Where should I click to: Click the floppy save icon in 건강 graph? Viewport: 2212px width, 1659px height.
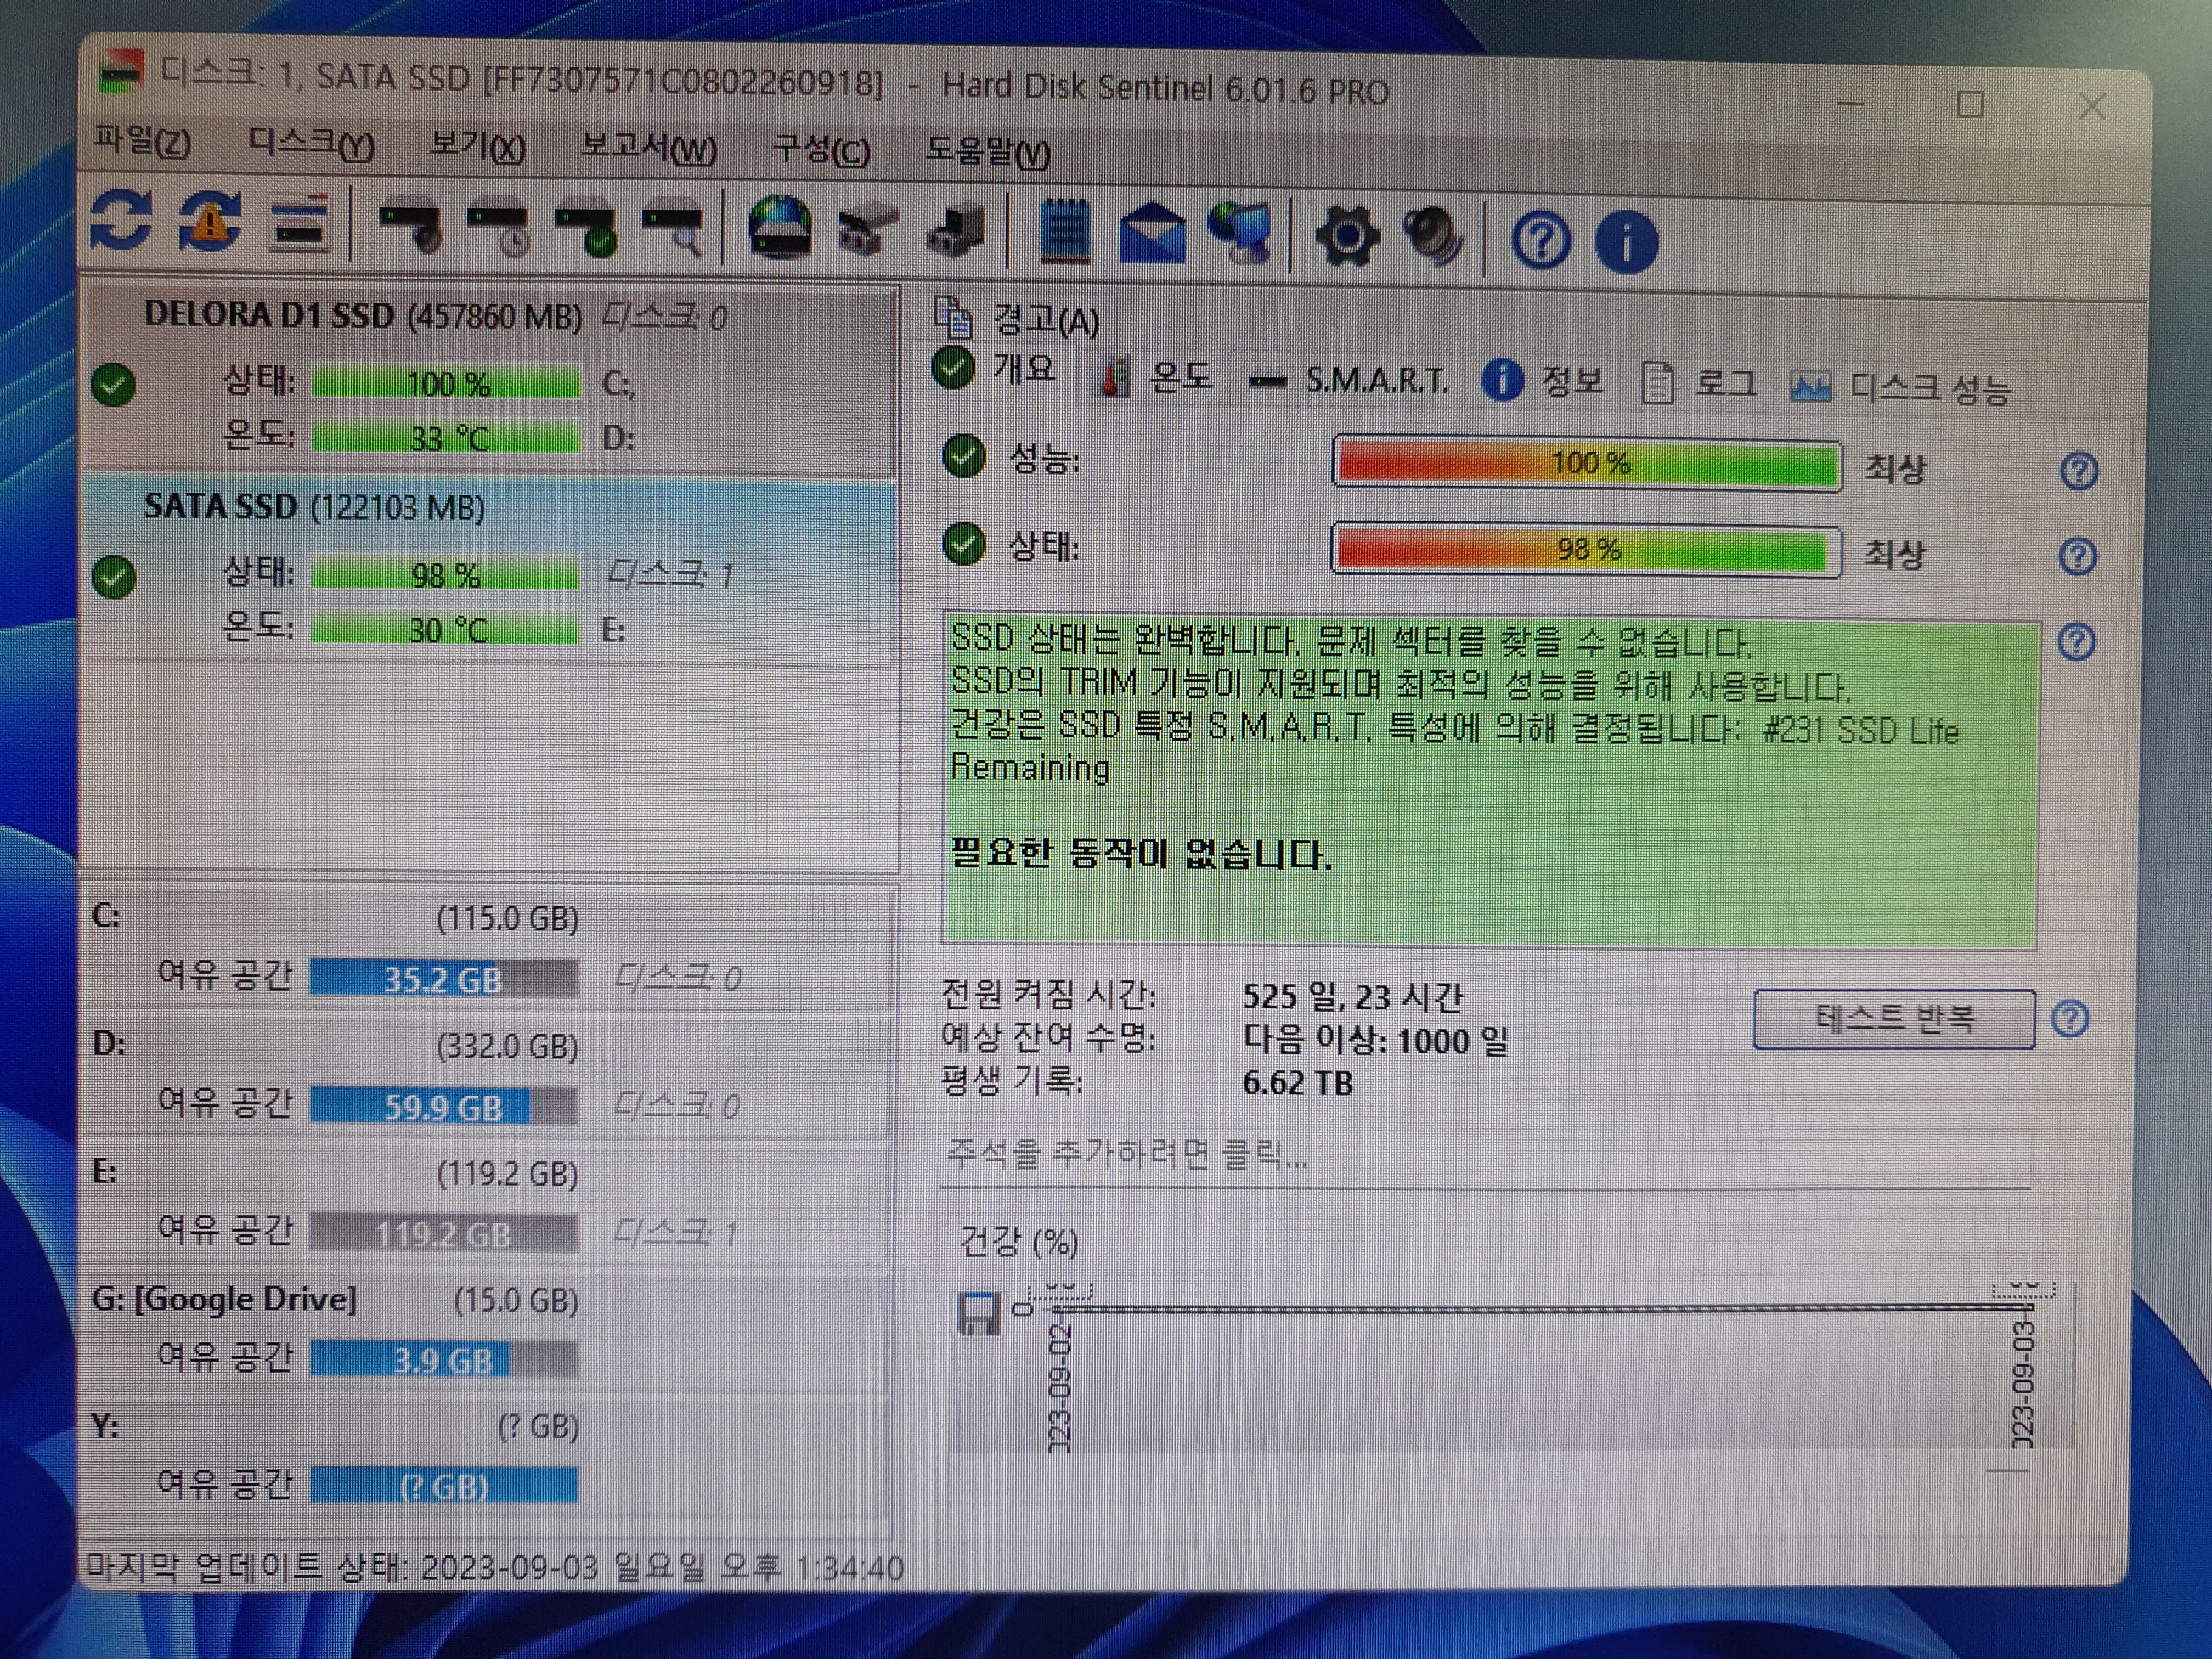point(979,1313)
